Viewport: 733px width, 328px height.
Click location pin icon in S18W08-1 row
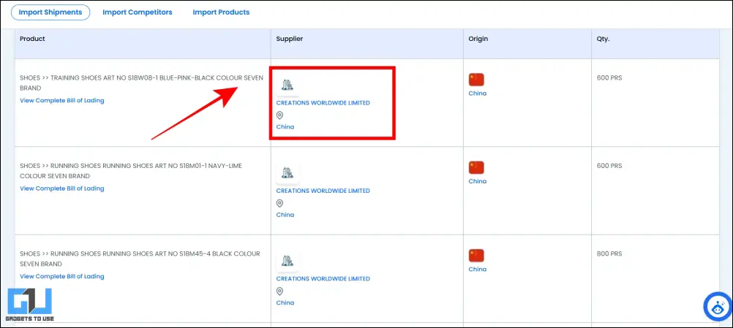[279, 115]
